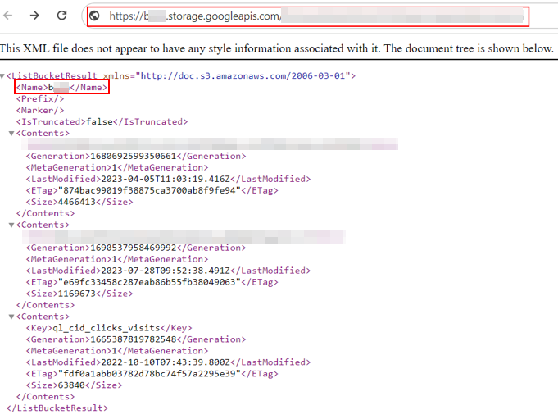Collapse the first Contents node
This screenshot has height=419, width=558.
pyautogui.click(x=11, y=134)
